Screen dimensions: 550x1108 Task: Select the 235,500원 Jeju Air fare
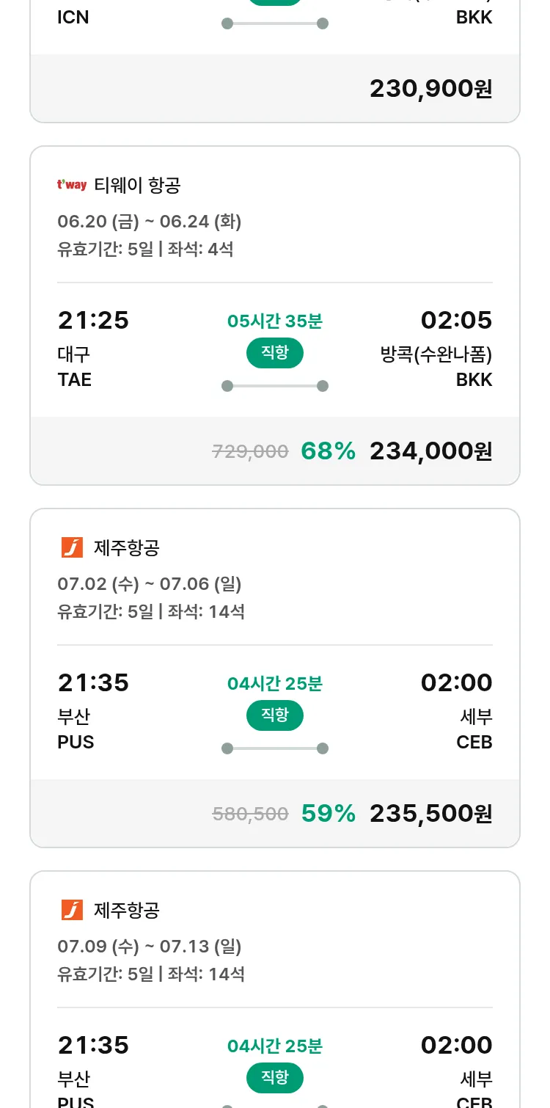tap(430, 814)
